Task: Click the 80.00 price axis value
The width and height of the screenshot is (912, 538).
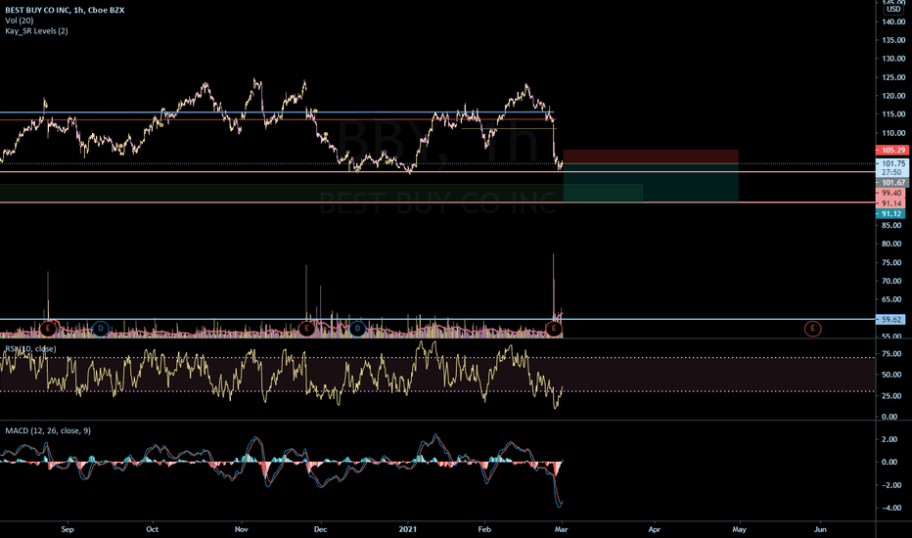Action: [893, 244]
